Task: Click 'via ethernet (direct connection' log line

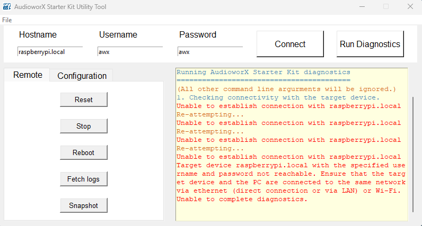Action: point(289,191)
